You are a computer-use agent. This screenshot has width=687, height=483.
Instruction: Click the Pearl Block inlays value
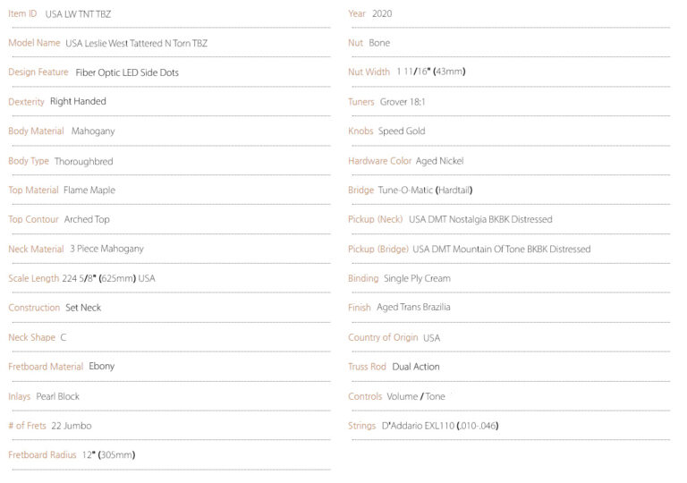58,396
